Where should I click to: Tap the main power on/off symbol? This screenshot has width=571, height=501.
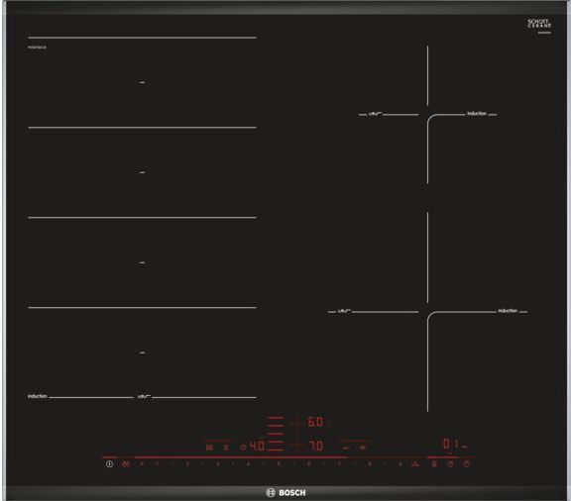(109, 464)
